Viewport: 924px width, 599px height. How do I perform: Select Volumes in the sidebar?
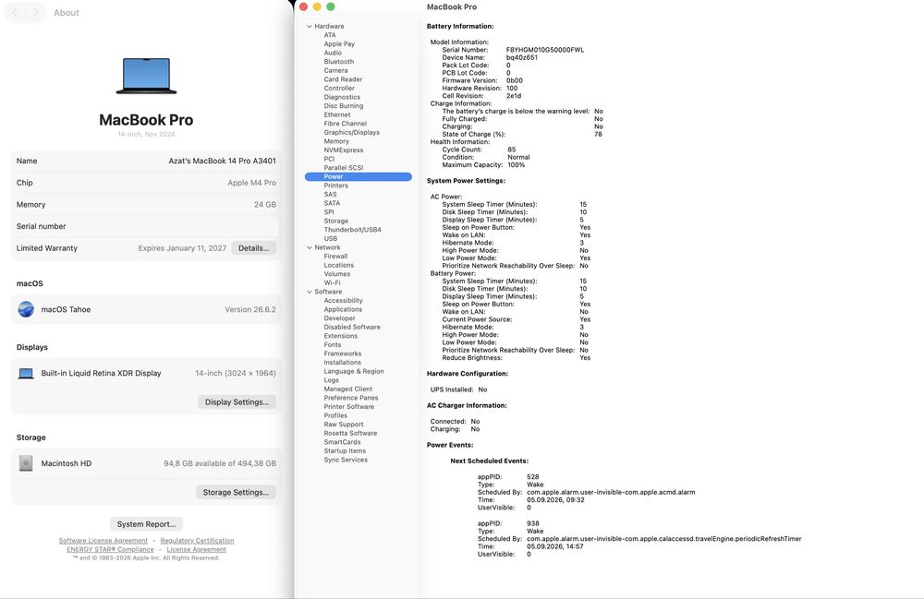(x=336, y=274)
